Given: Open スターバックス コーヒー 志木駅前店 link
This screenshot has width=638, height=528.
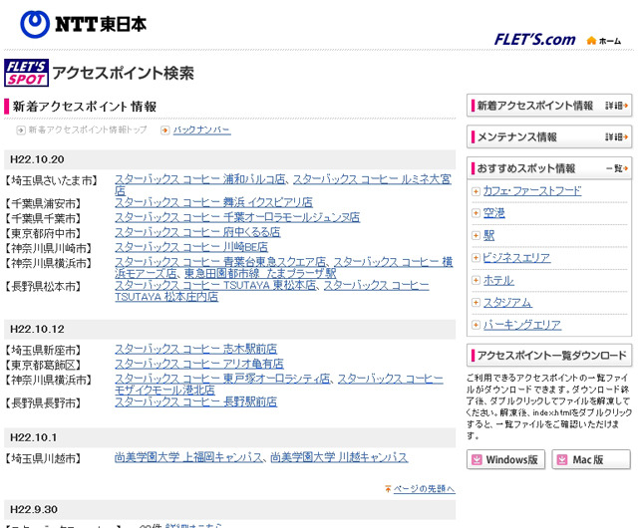Looking at the screenshot, I should (x=195, y=349).
